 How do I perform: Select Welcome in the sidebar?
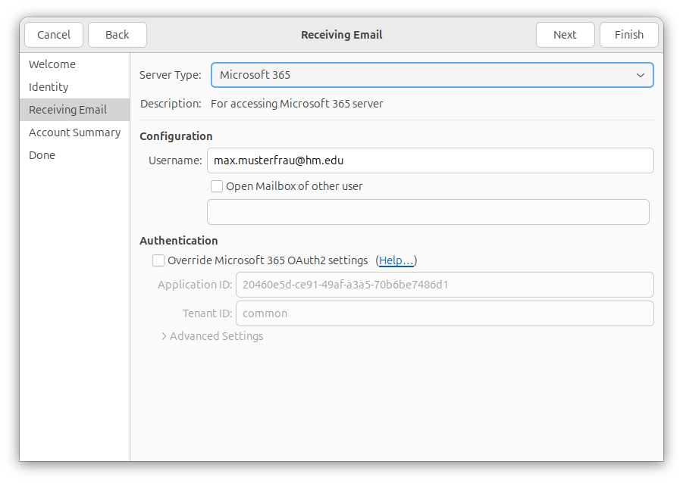[x=74, y=64]
